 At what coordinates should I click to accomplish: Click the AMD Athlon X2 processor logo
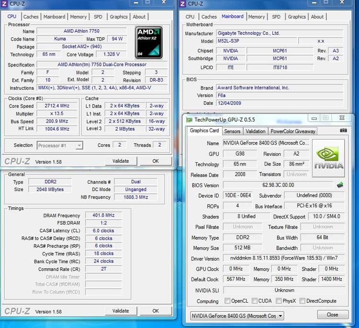point(148,42)
